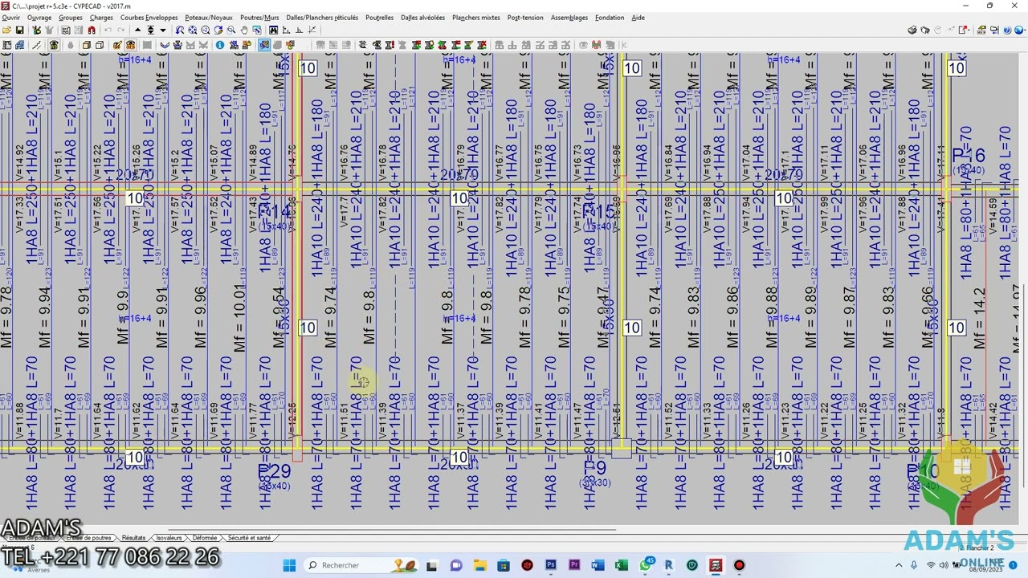1028x578 pixels.
Task: Open the Ouvrage menu
Action: tap(39, 18)
